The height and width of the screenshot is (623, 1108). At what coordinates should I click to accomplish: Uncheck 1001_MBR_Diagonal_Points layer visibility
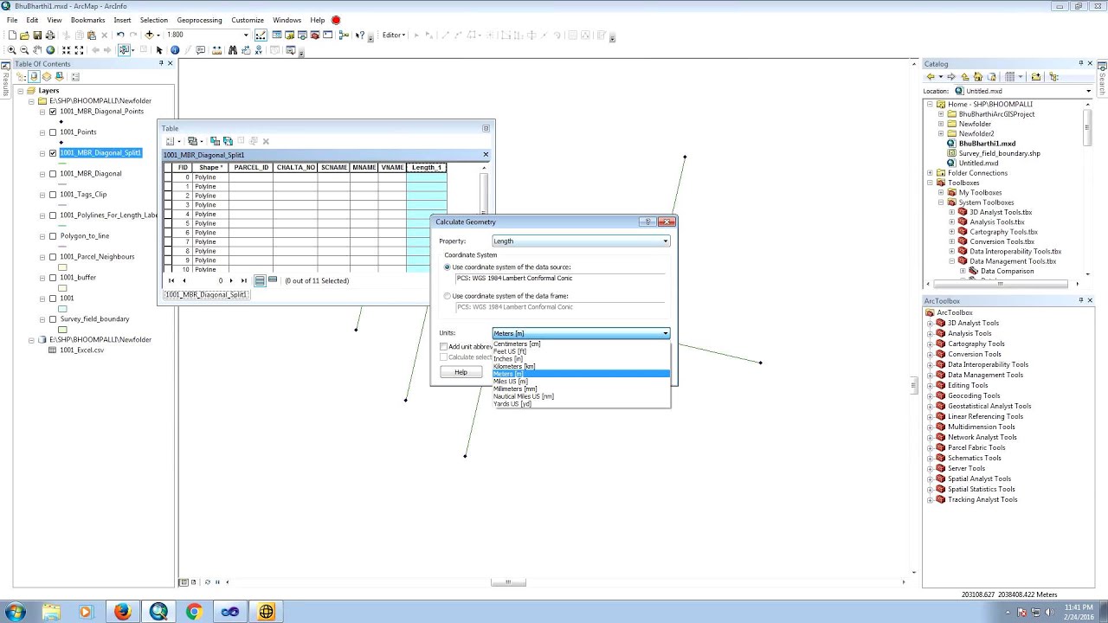(53, 112)
